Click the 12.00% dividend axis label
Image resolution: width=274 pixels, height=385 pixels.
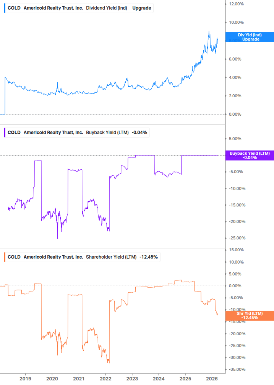[x=236, y=4]
